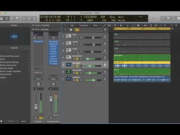Click the Duplicate Track button
The image size is (180, 135).
click(x=71, y=30)
